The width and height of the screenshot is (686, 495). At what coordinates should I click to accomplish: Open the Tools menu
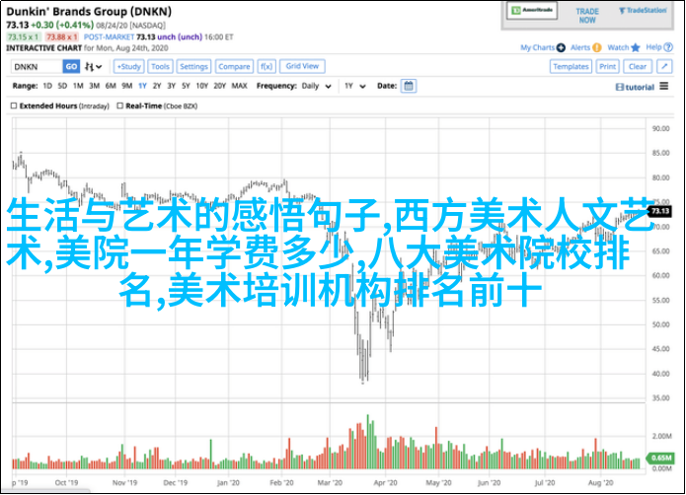tap(160, 66)
